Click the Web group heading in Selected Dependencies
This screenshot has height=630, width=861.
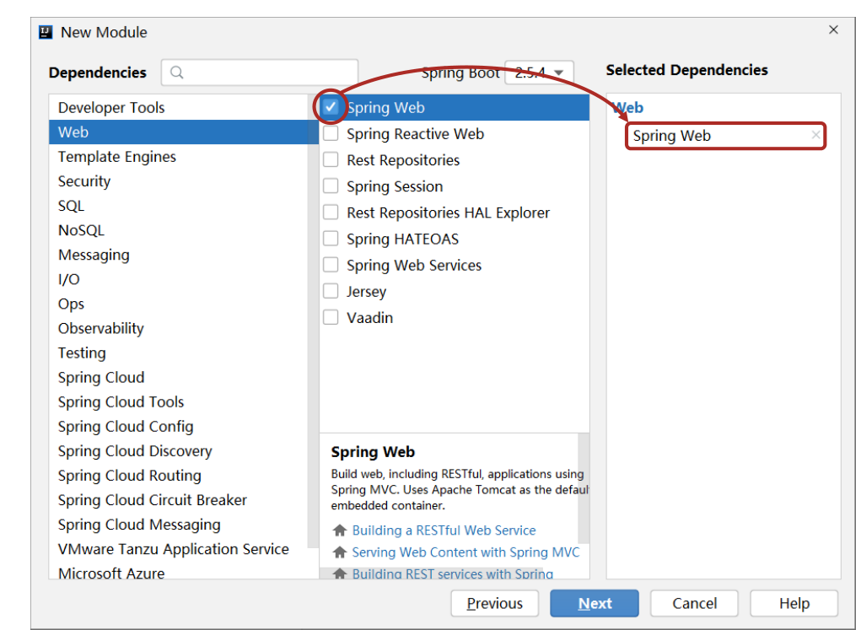coord(627,108)
